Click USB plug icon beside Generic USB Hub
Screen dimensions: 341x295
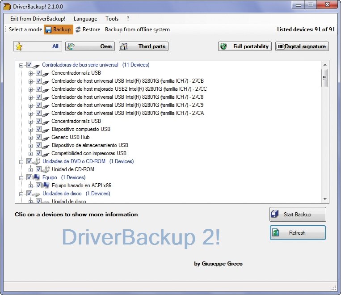pos(46,138)
